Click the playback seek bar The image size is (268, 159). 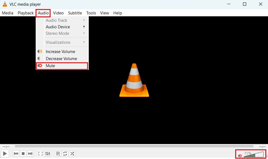coord(134,146)
